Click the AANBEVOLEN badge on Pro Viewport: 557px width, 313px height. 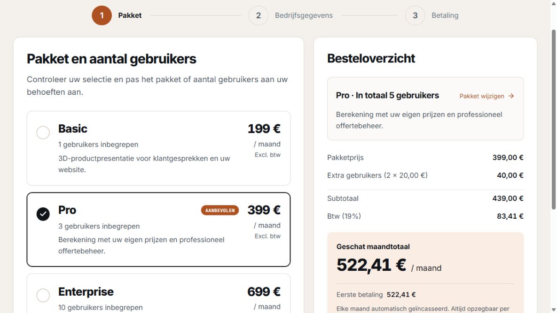220,210
